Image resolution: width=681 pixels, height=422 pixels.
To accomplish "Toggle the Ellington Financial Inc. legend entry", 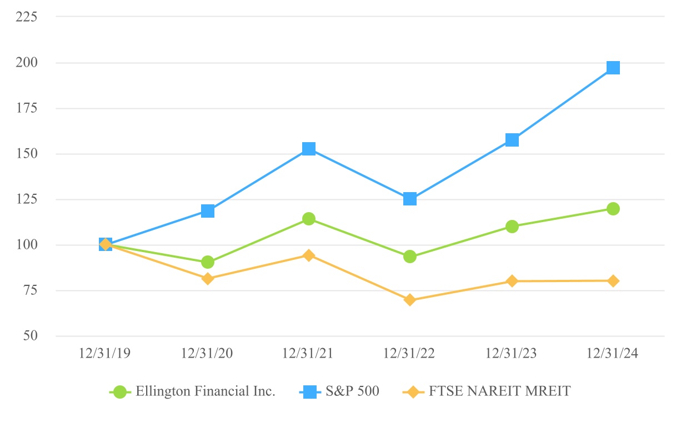I will (x=205, y=391).
